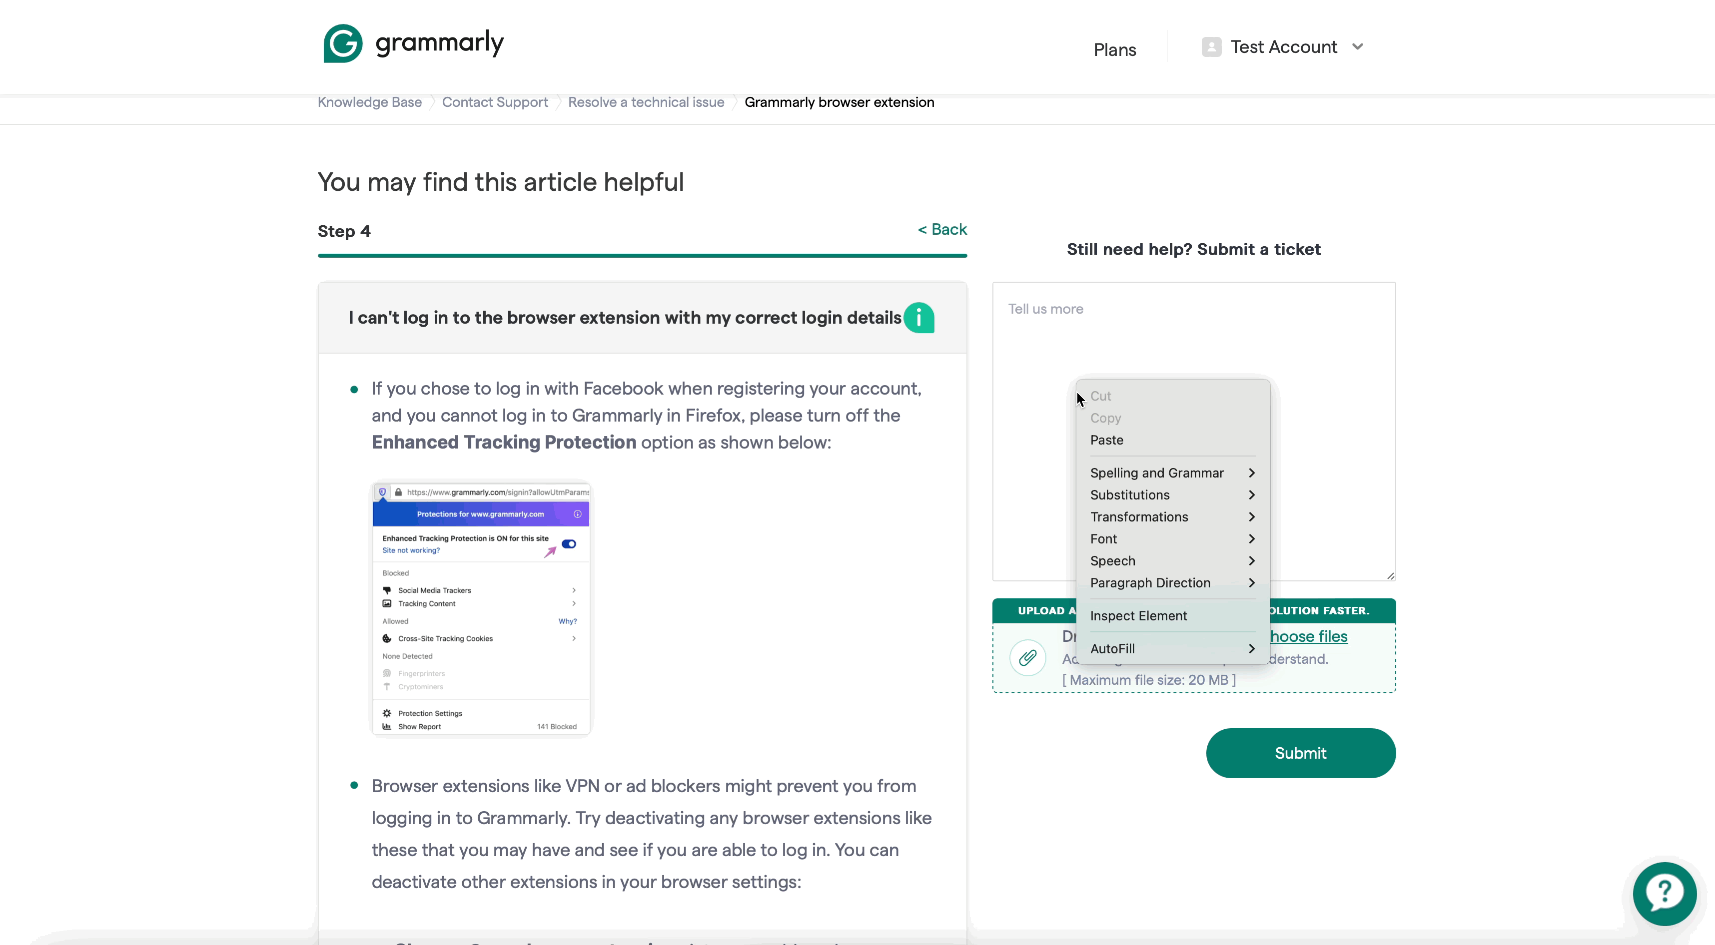Open the Plans page
This screenshot has width=1715, height=945.
[x=1114, y=50]
